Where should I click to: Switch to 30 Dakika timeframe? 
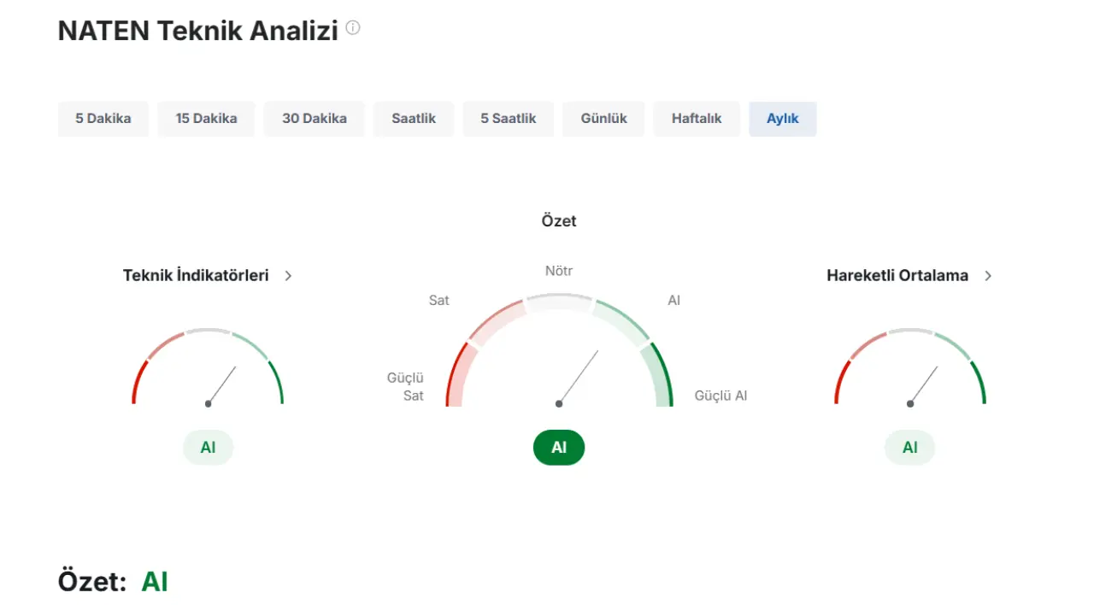tap(315, 119)
